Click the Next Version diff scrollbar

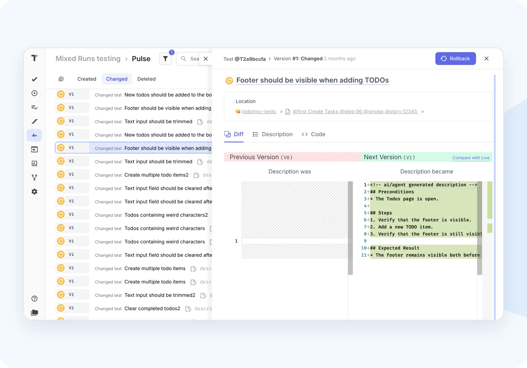coord(479,228)
